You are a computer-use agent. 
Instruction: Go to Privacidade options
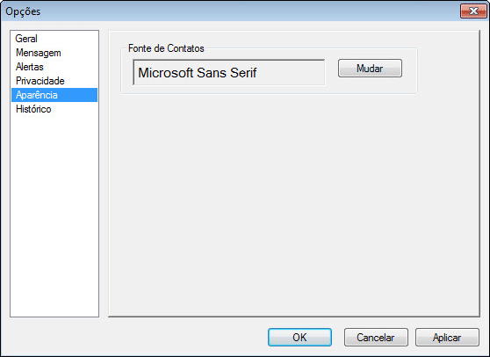(x=40, y=81)
